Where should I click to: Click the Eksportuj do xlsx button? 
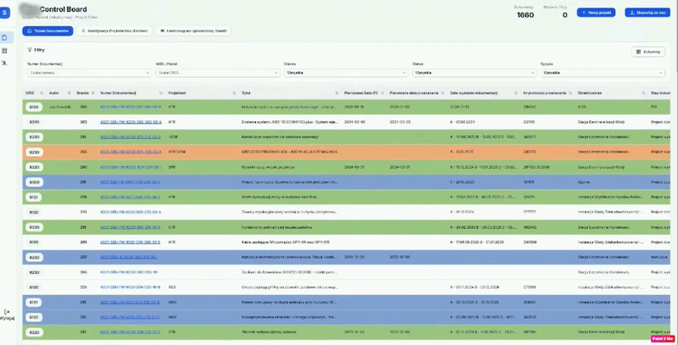click(648, 13)
